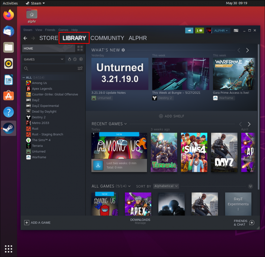
Task: Enter Big Picture mode
Action: point(236,30)
